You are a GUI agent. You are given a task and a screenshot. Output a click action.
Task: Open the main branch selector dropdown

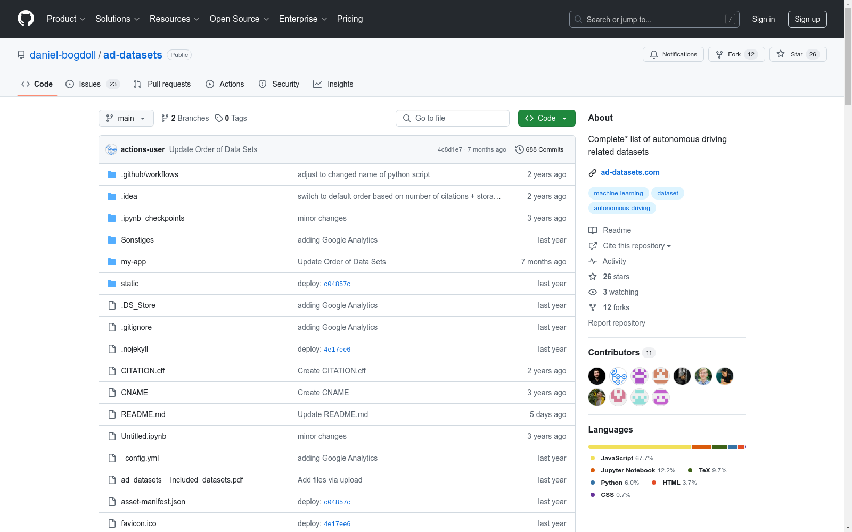(x=126, y=118)
